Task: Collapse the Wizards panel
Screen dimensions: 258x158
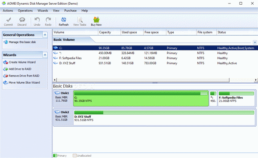Action: pyautogui.click(x=45, y=55)
